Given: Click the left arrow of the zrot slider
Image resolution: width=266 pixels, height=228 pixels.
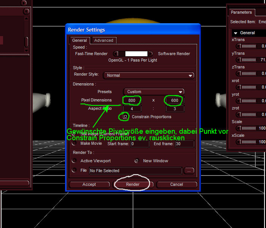Looking at the screenshot, I should click(239, 114).
